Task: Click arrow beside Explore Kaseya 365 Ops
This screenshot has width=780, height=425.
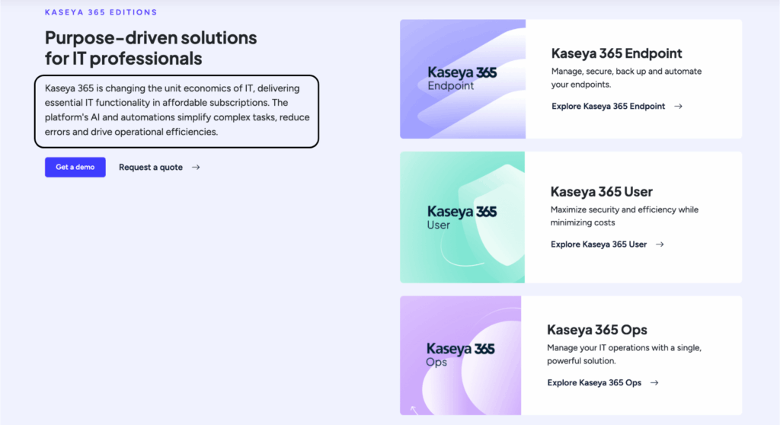Action: pyautogui.click(x=654, y=382)
